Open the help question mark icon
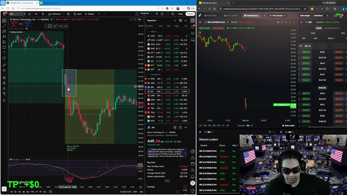Screen dimensions: 347x195 tap(193, 191)
